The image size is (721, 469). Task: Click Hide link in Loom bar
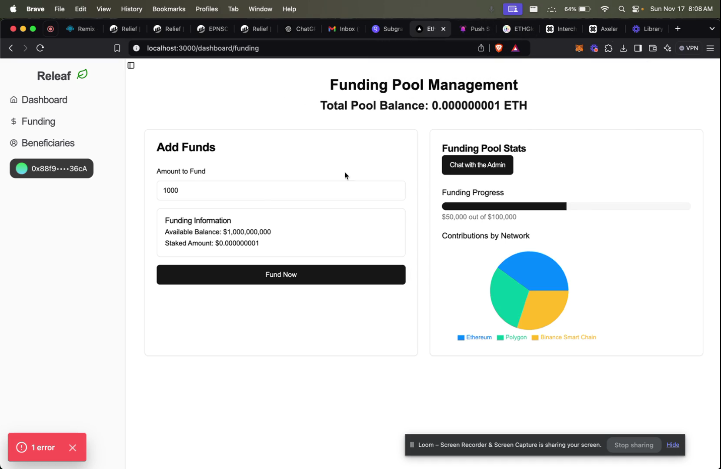pos(673,445)
